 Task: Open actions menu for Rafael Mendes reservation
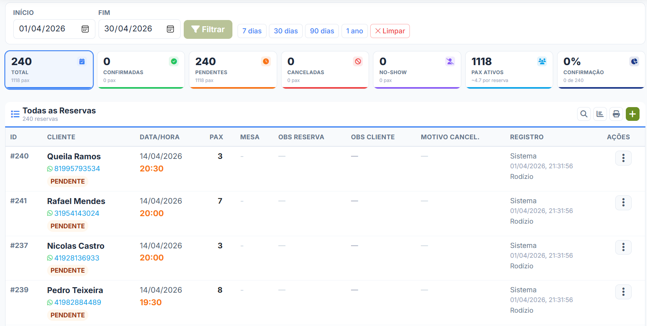[623, 202]
